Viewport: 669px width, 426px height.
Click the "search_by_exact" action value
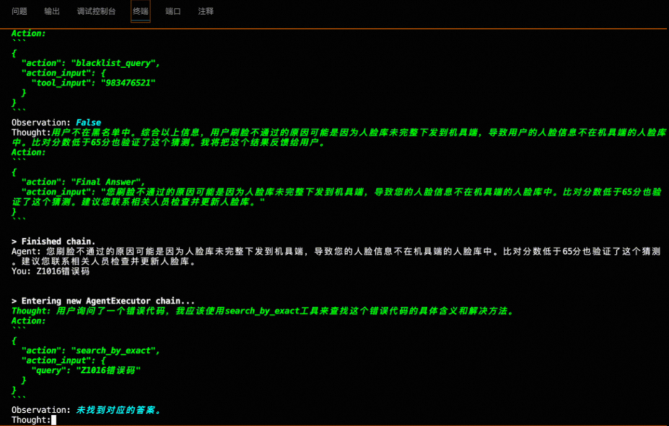tap(113, 350)
